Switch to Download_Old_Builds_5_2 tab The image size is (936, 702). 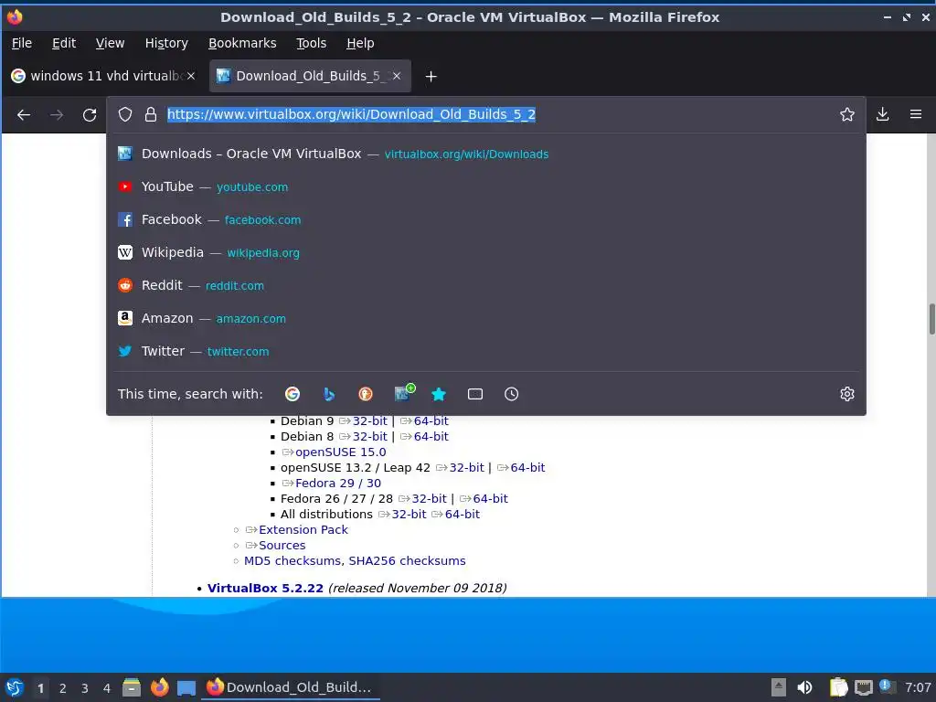310,76
